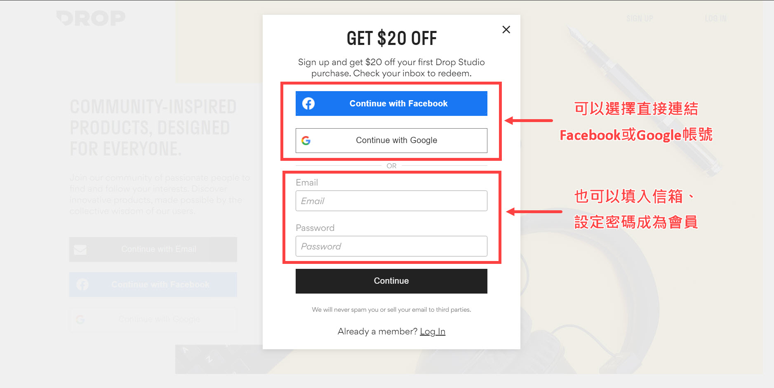This screenshot has height=388, width=774.
Task: Focus the Email input field
Action: [x=391, y=201]
